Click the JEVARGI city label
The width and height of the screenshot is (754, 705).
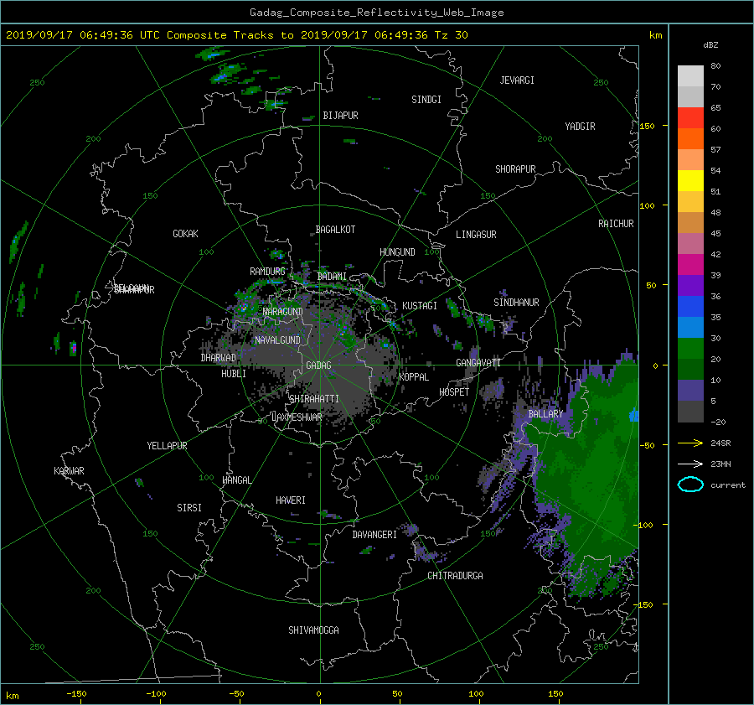[517, 80]
